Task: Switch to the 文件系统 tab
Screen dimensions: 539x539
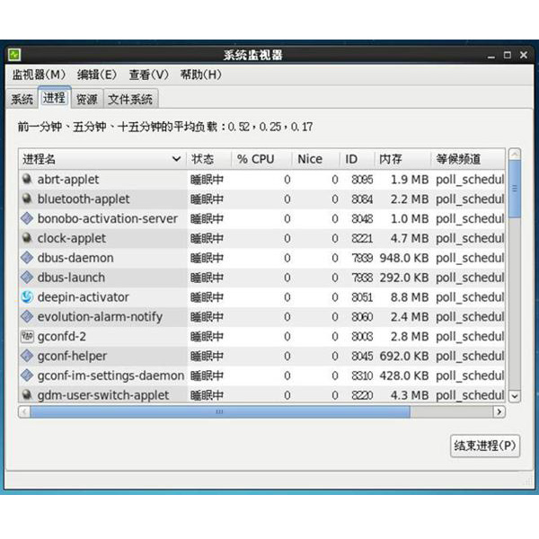Action: point(130,99)
